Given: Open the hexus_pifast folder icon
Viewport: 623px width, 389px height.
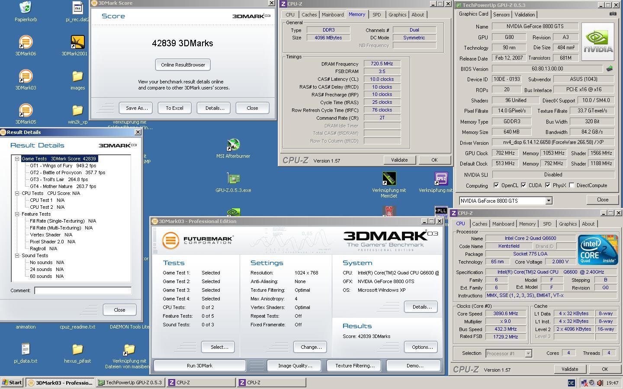Looking at the screenshot, I should pyautogui.click(x=77, y=349).
